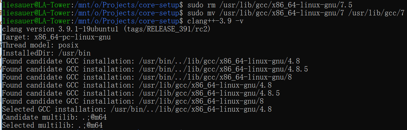Click the tags/RELEASE_391/rc2 text
The image size is (407, 130).
(166, 29)
